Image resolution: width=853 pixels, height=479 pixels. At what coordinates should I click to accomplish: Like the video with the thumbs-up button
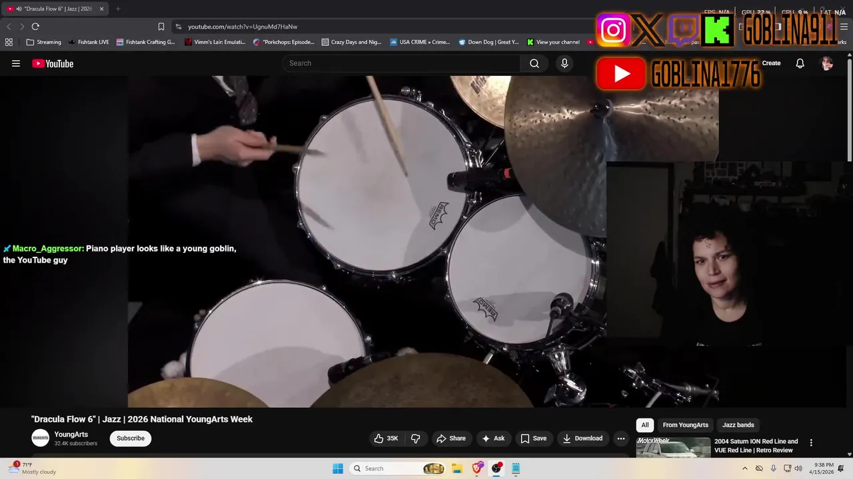click(387, 438)
